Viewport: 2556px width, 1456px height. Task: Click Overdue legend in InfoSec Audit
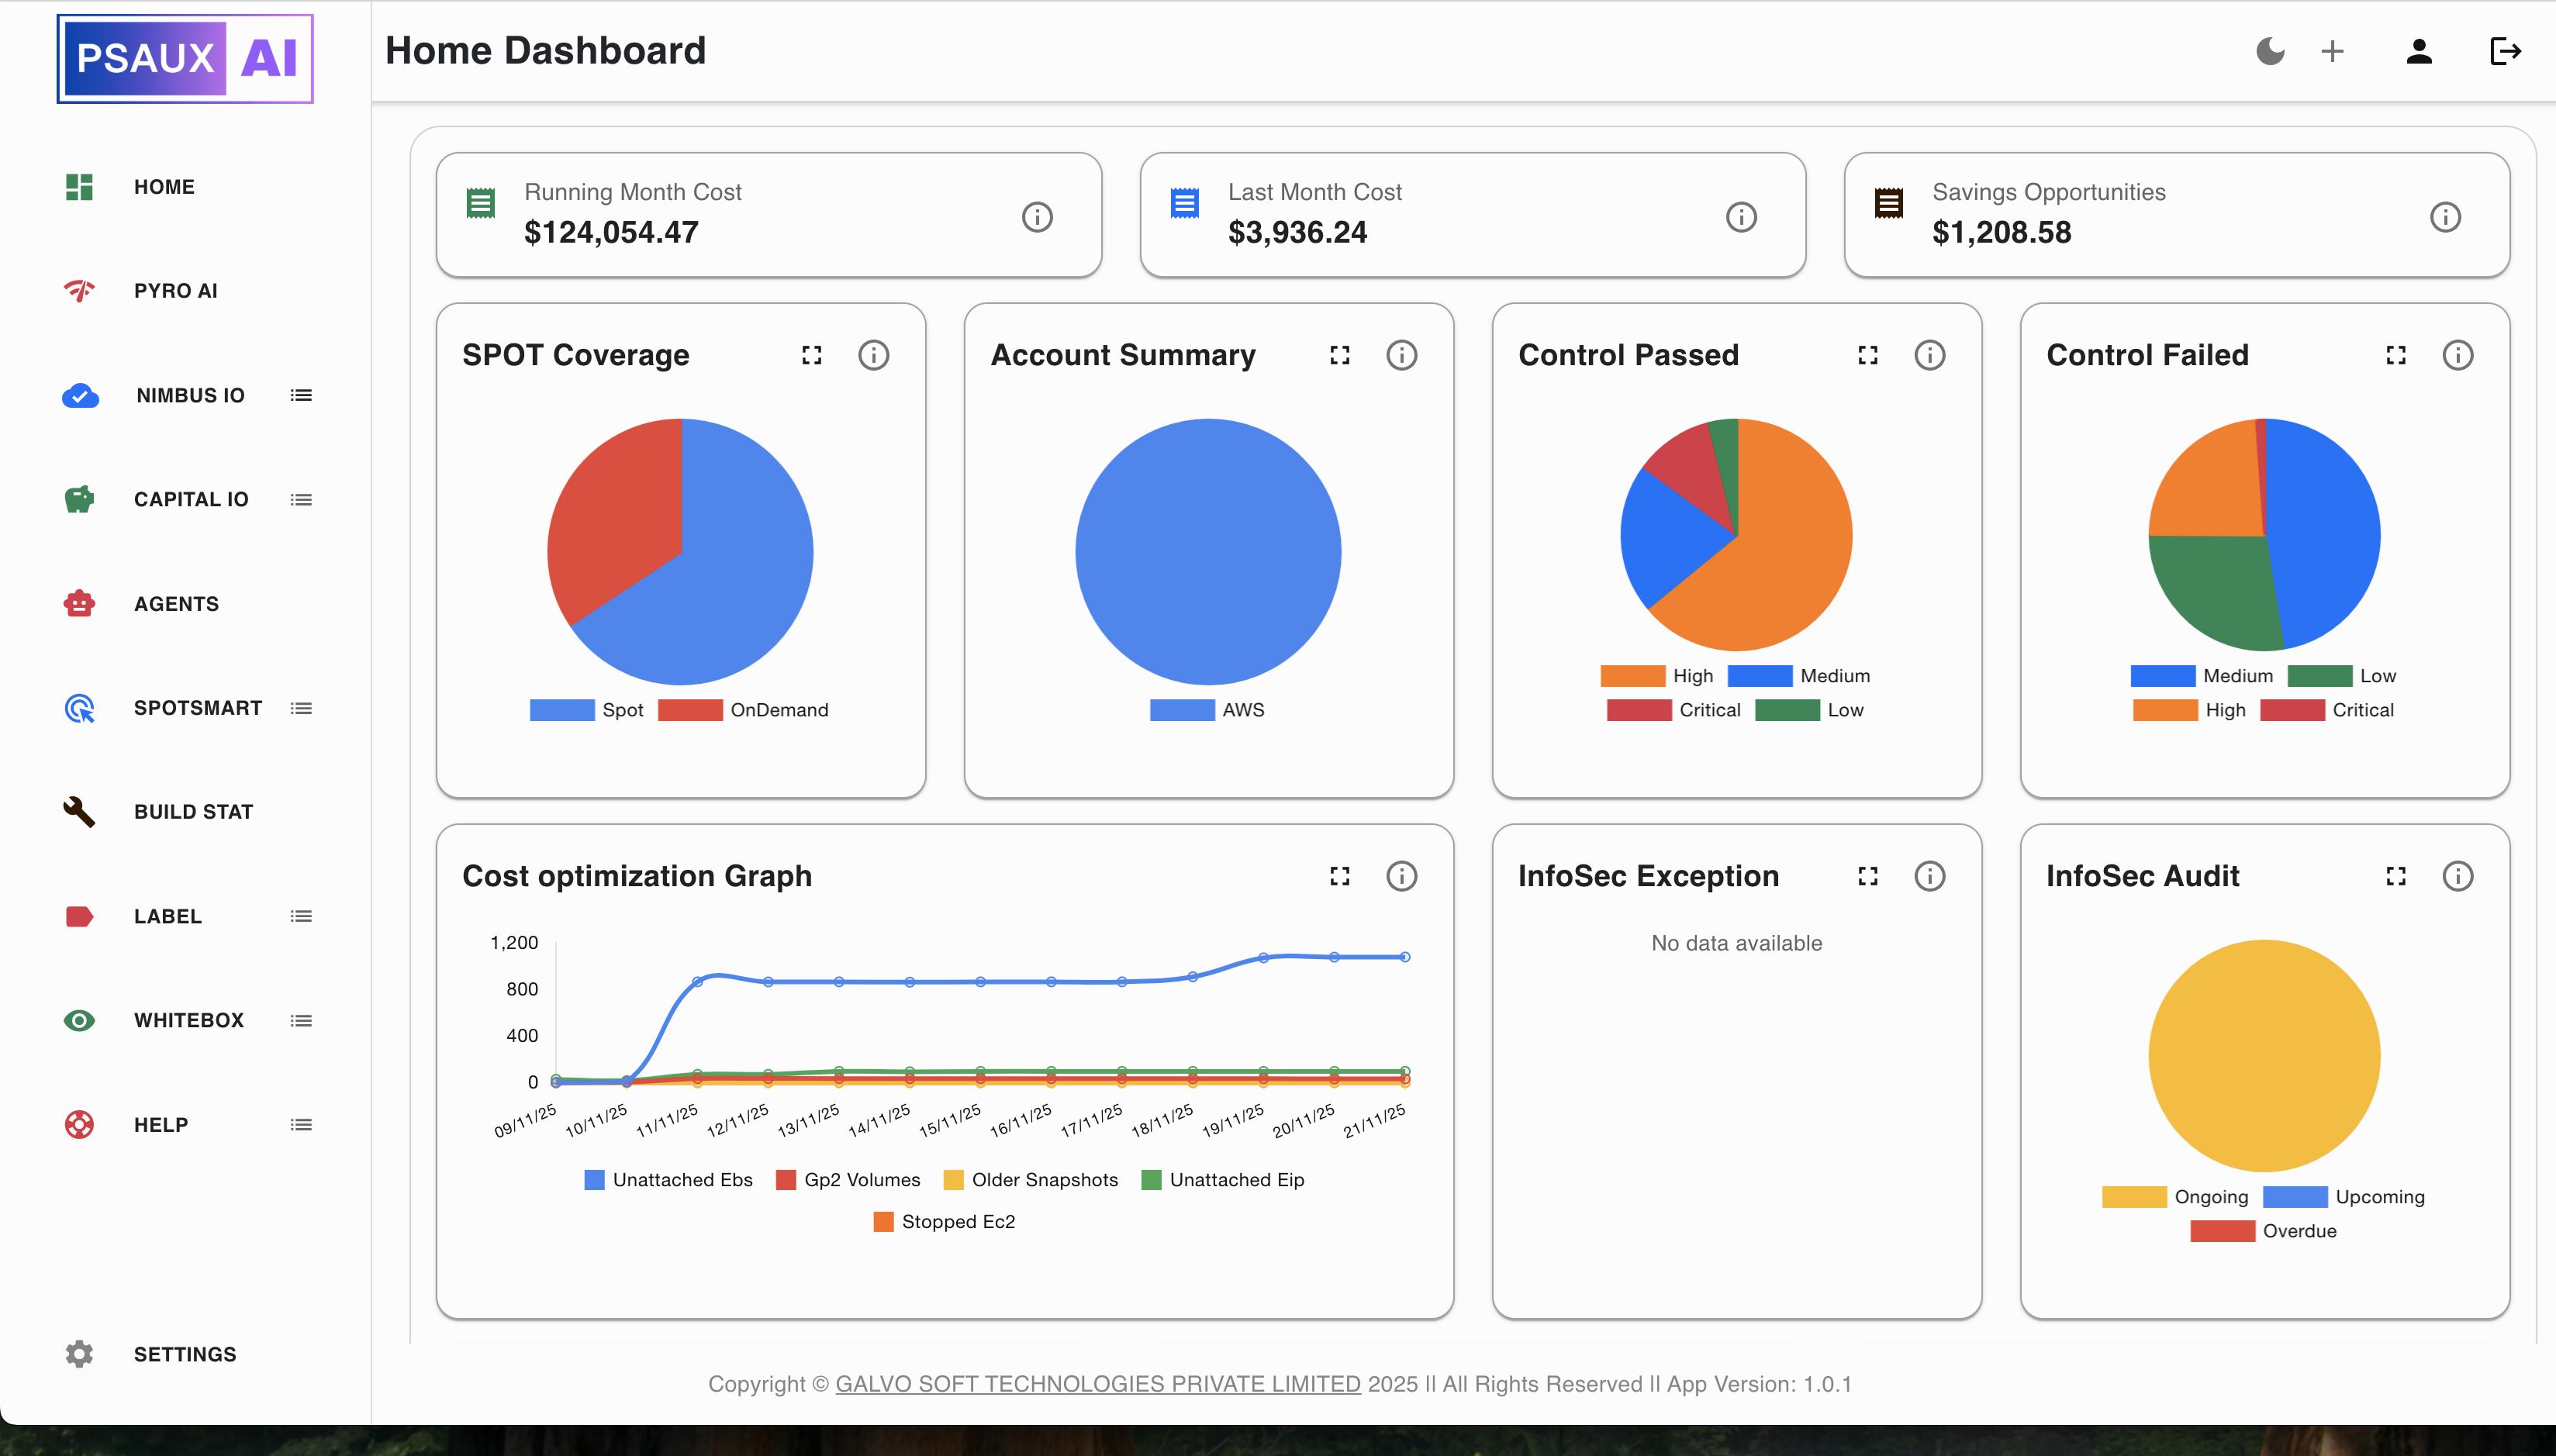pyautogui.click(x=2264, y=1231)
